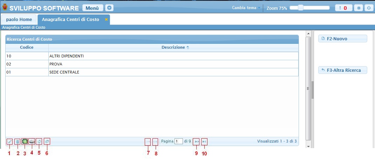Image resolution: width=375 pixels, height=160 pixels.
Task: Click the trash delete icon
Action: coord(17,141)
